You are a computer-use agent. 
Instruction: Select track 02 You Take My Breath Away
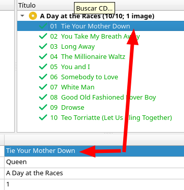100,36
